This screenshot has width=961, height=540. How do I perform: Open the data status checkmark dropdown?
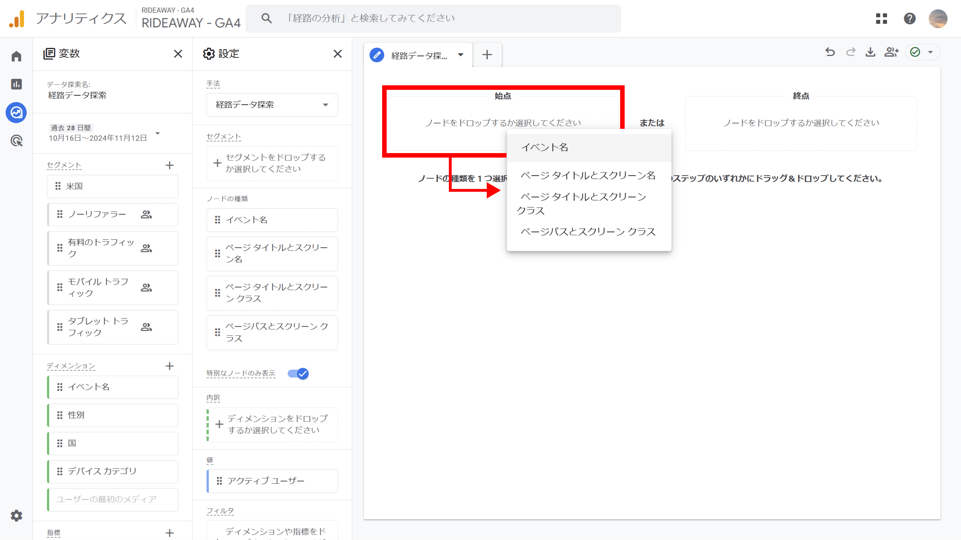[922, 52]
